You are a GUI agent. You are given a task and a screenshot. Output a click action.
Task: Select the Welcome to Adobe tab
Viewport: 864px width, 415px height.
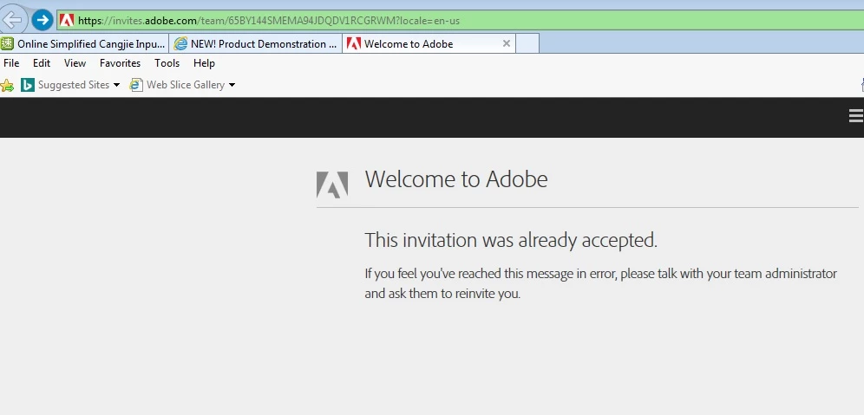pyautogui.click(x=429, y=43)
